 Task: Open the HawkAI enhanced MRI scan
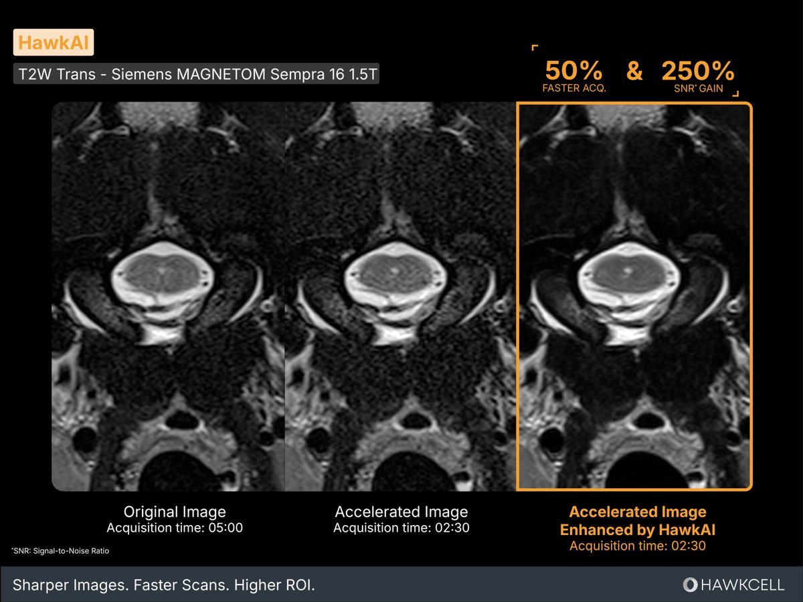click(x=634, y=296)
